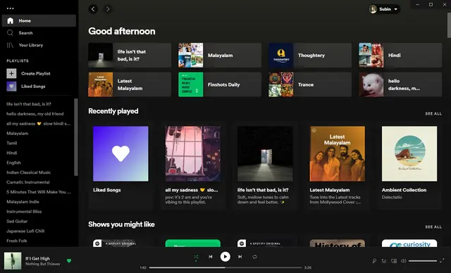The width and height of the screenshot is (451, 273).
Task: Open artist Nothing But Thieves
Action: point(42,264)
